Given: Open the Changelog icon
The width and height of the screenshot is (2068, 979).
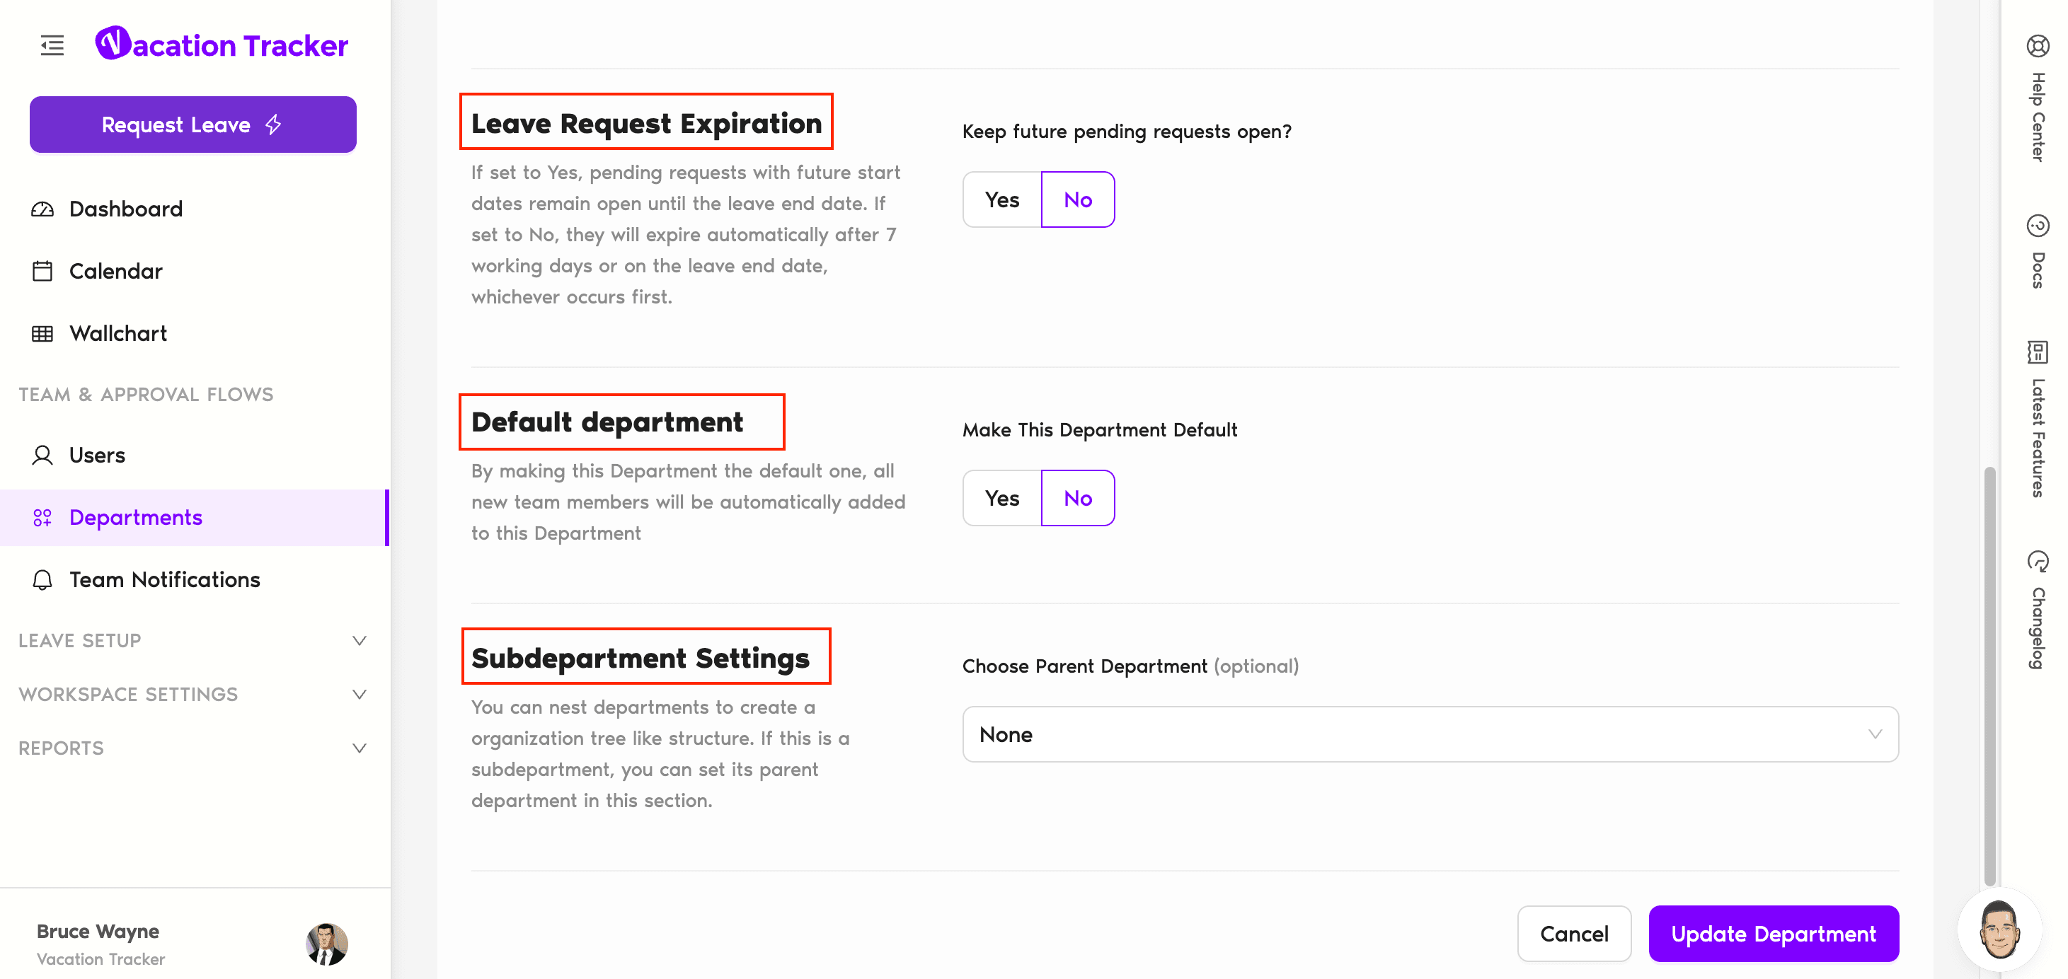Looking at the screenshot, I should [2038, 561].
